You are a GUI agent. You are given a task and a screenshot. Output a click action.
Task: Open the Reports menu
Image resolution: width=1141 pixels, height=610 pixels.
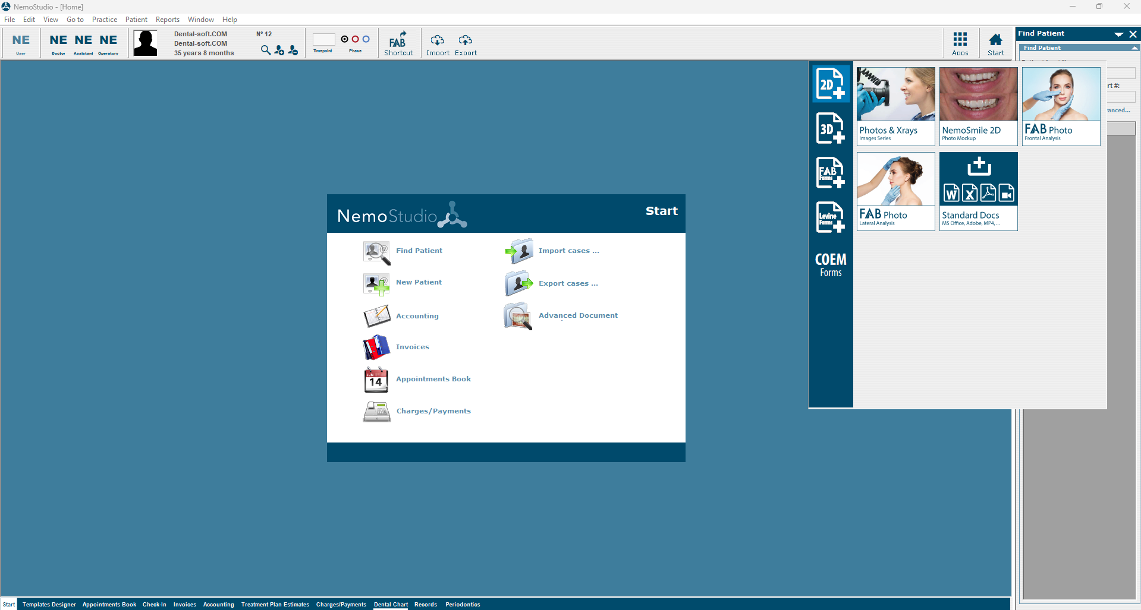click(x=167, y=20)
